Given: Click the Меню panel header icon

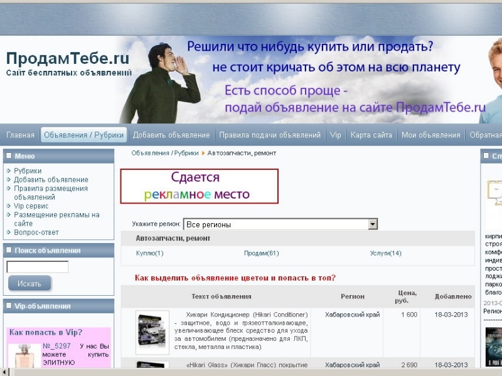Looking at the screenshot, I should pos(9,156).
